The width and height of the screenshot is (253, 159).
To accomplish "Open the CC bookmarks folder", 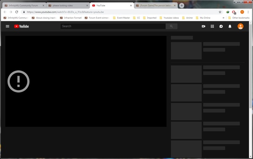I will point(137,18).
